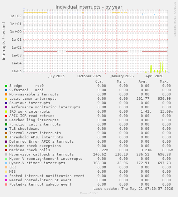Click the graph title 'Individual interrupts - by year'
The image size is (178, 197).
89,7
